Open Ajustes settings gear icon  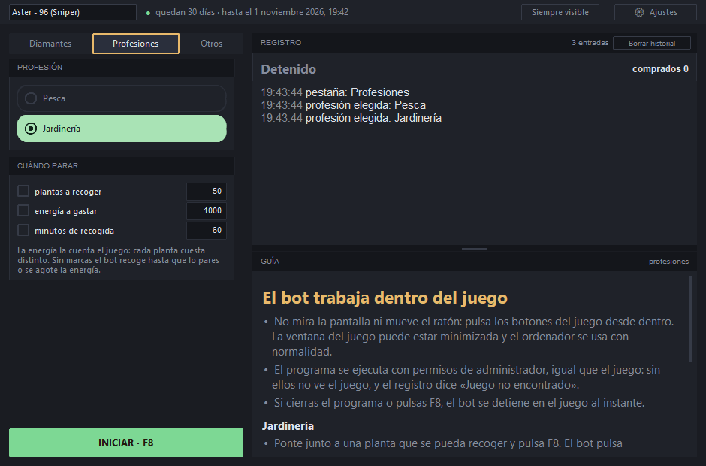[x=639, y=12]
